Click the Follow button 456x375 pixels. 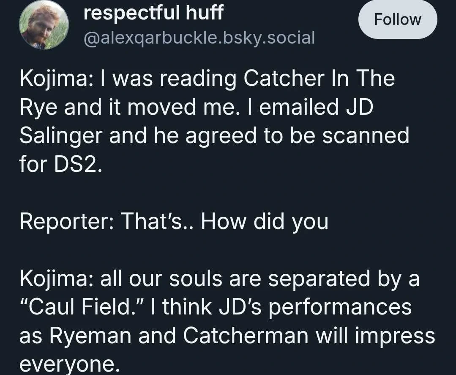click(x=397, y=20)
